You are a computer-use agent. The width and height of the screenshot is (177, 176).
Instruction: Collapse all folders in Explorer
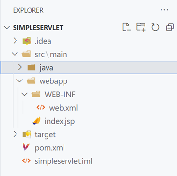[x=170, y=27]
